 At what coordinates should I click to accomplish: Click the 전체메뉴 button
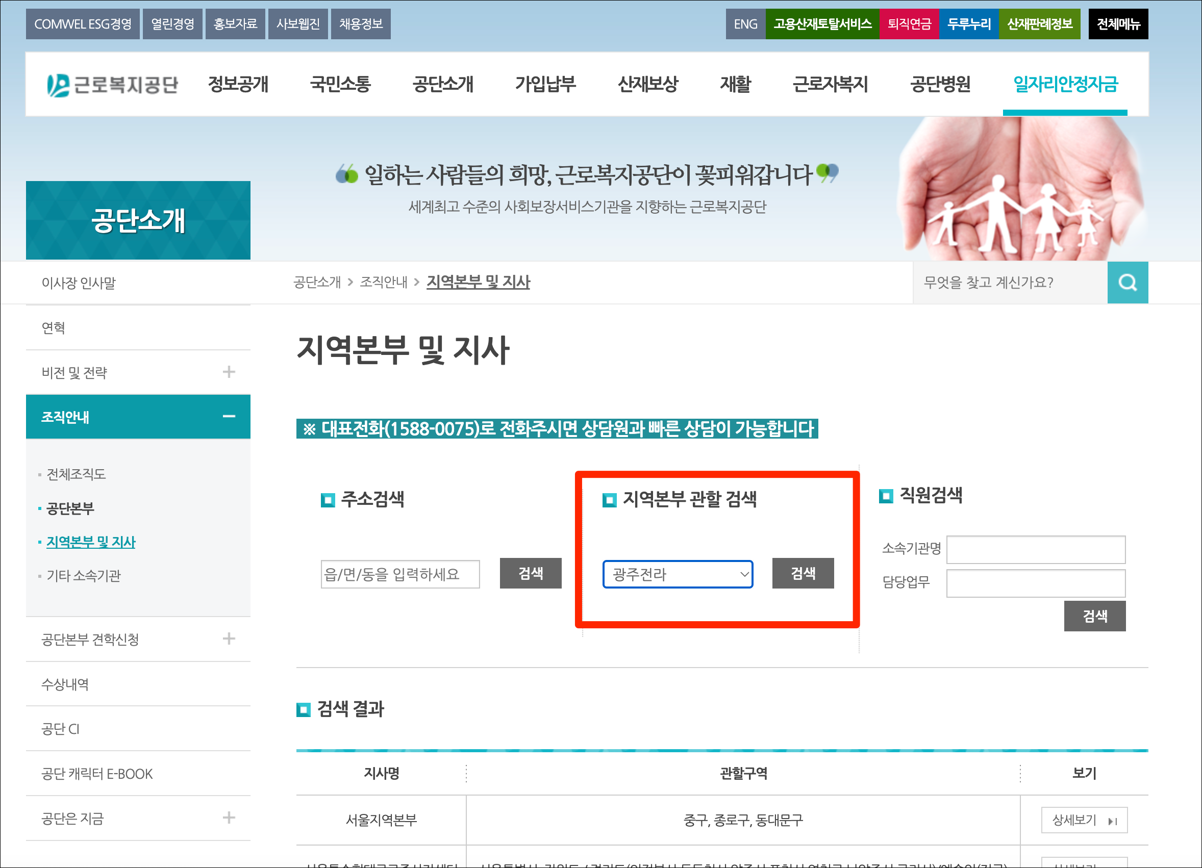[x=1118, y=24]
